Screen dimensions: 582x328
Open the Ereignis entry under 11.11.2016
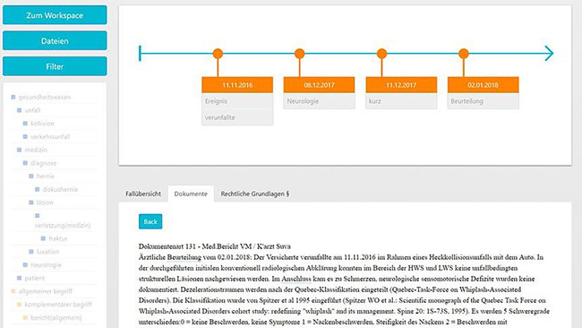tap(237, 101)
